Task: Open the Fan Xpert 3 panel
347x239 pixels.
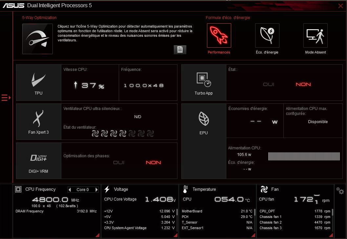Action: [x=38, y=121]
